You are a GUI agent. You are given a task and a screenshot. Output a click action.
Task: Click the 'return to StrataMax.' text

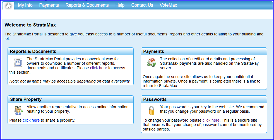click(160, 86)
